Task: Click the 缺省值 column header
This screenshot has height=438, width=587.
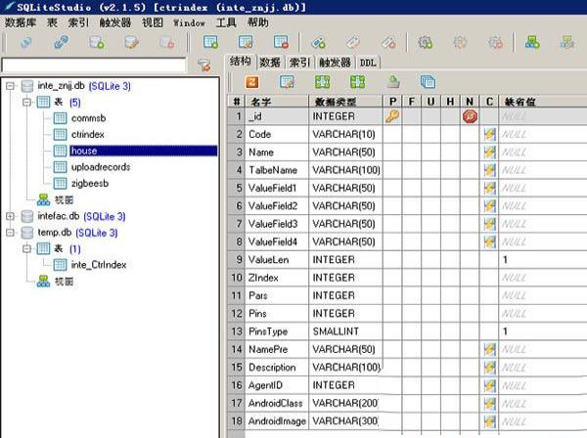Action: [x=542, y=102]
